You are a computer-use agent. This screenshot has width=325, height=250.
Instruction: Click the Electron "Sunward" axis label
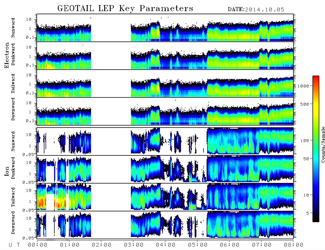tap(13, 28)
